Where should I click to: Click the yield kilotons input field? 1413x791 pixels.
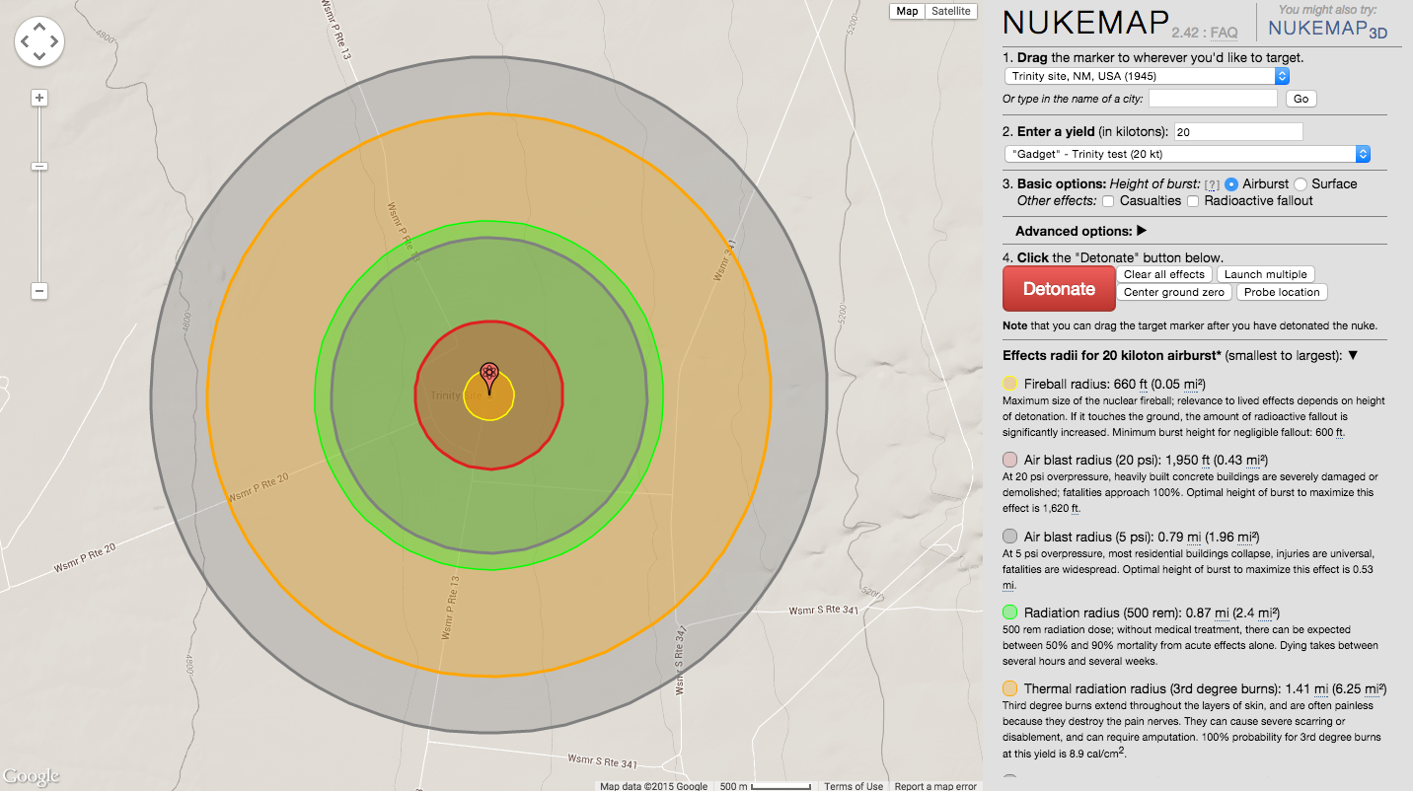coord(1237,130)
